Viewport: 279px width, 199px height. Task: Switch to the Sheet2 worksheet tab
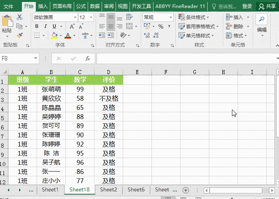[x=108, y=190]
